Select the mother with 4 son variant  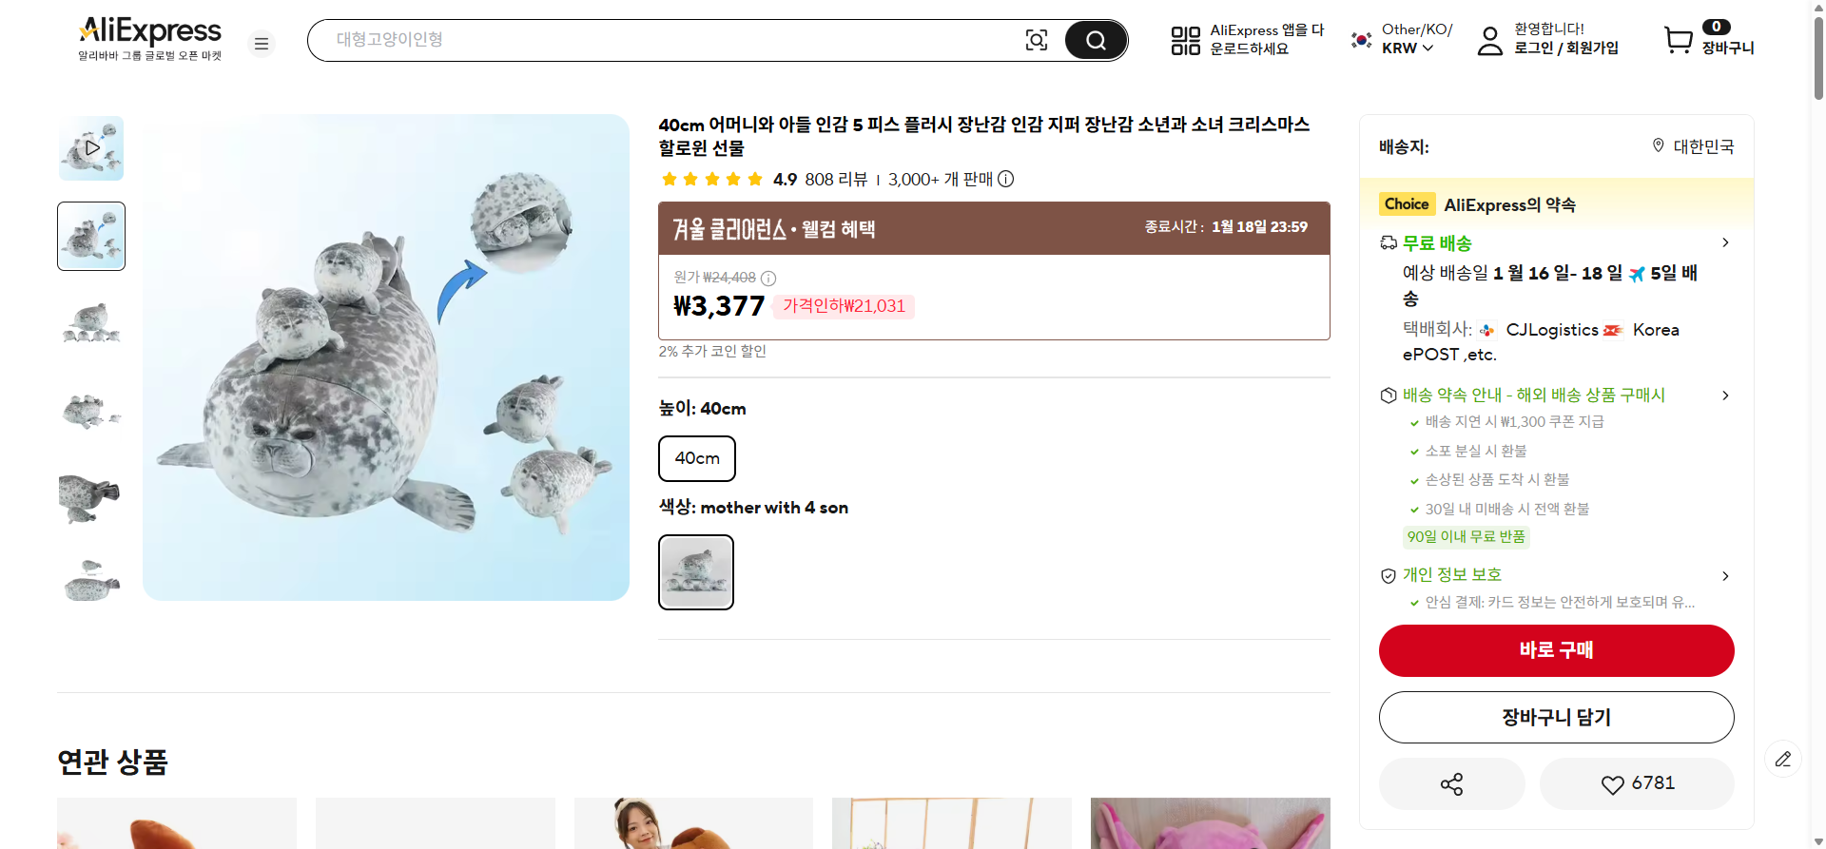[x=695, y=571]
